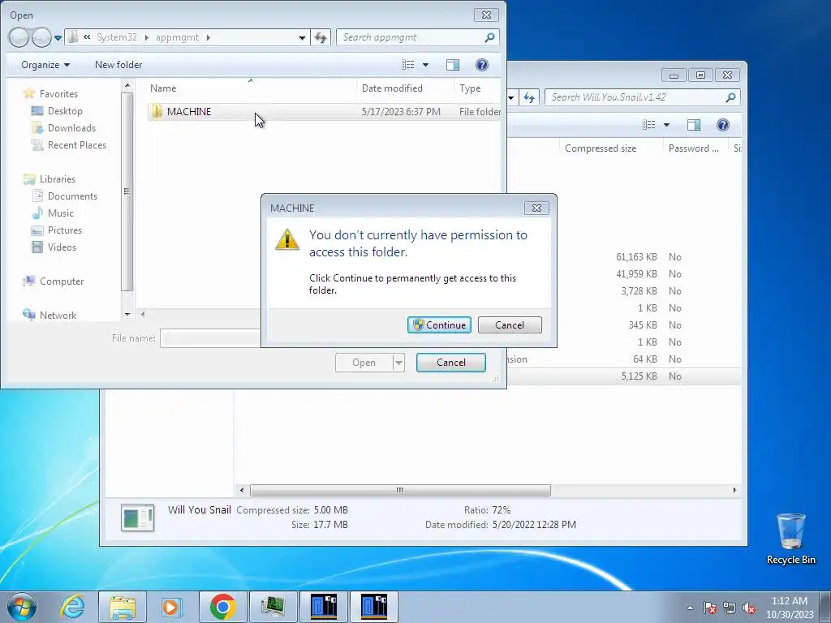Viewport: 831px width, 623px height.
Task: Click the File name input field
Action: 210,338
